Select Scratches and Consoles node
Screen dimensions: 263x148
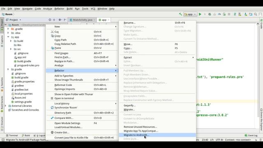coord(25,110)
